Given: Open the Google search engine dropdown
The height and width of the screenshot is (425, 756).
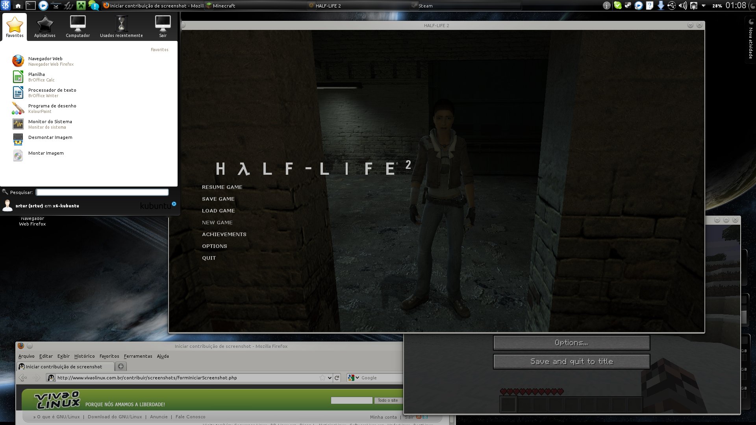Looking at the screenshot, I should point(353,378).
